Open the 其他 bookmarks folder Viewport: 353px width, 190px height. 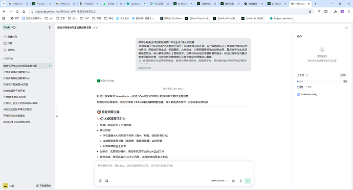pyautogui.click(x=109, y=18)
